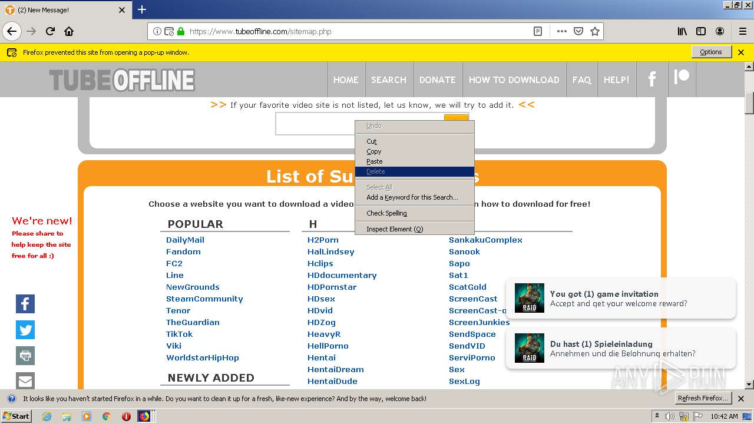This screenshot has height=424, width=754.
Task: Open the game invitation notification
Action: click(621, 298)
